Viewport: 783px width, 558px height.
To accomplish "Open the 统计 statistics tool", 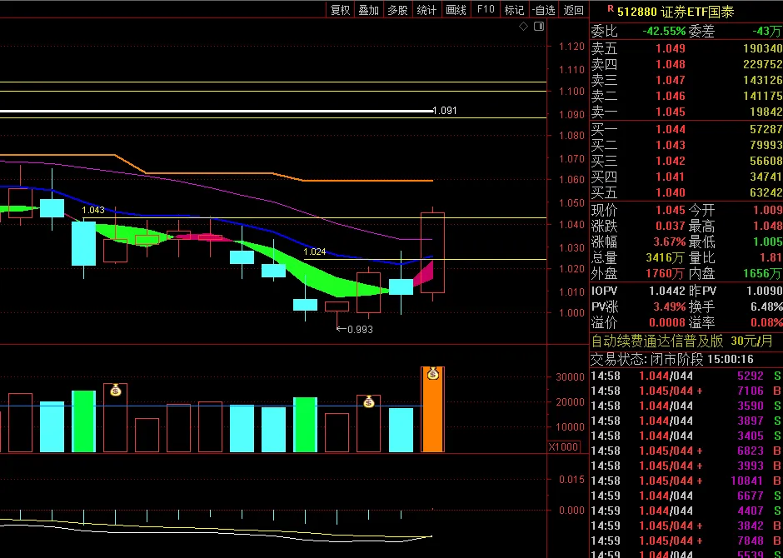I will tap(426, 10).
